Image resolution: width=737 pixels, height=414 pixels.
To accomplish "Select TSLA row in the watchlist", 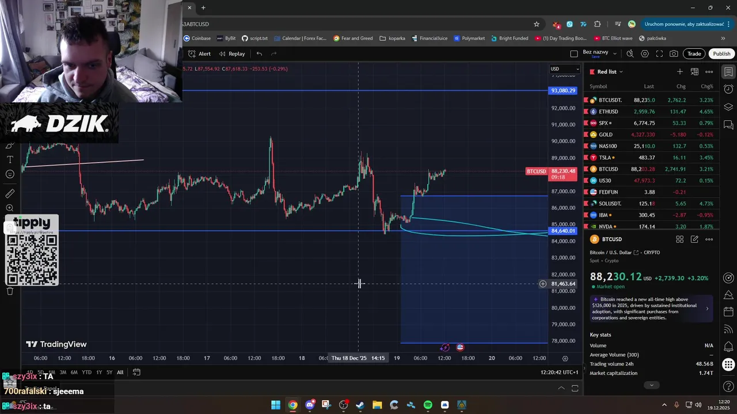I will point(651,158).
